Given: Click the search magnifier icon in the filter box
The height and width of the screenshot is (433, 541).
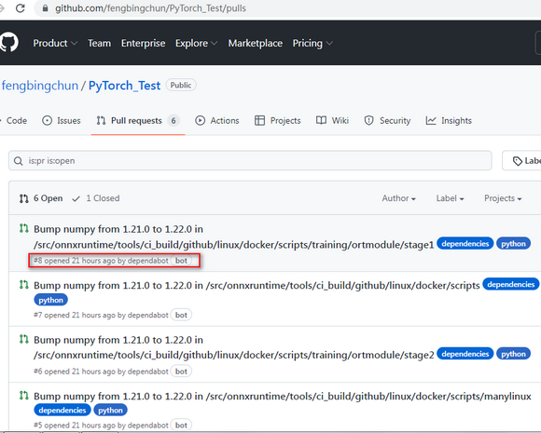Looking at the screenshot, I should click(x=19, y=161).
